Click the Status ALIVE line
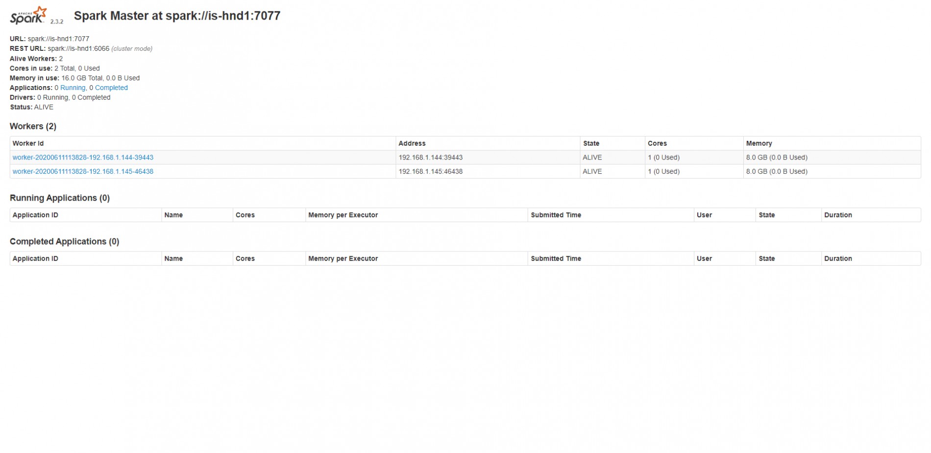This screenshot has height=453, width=931. (31, 107)
